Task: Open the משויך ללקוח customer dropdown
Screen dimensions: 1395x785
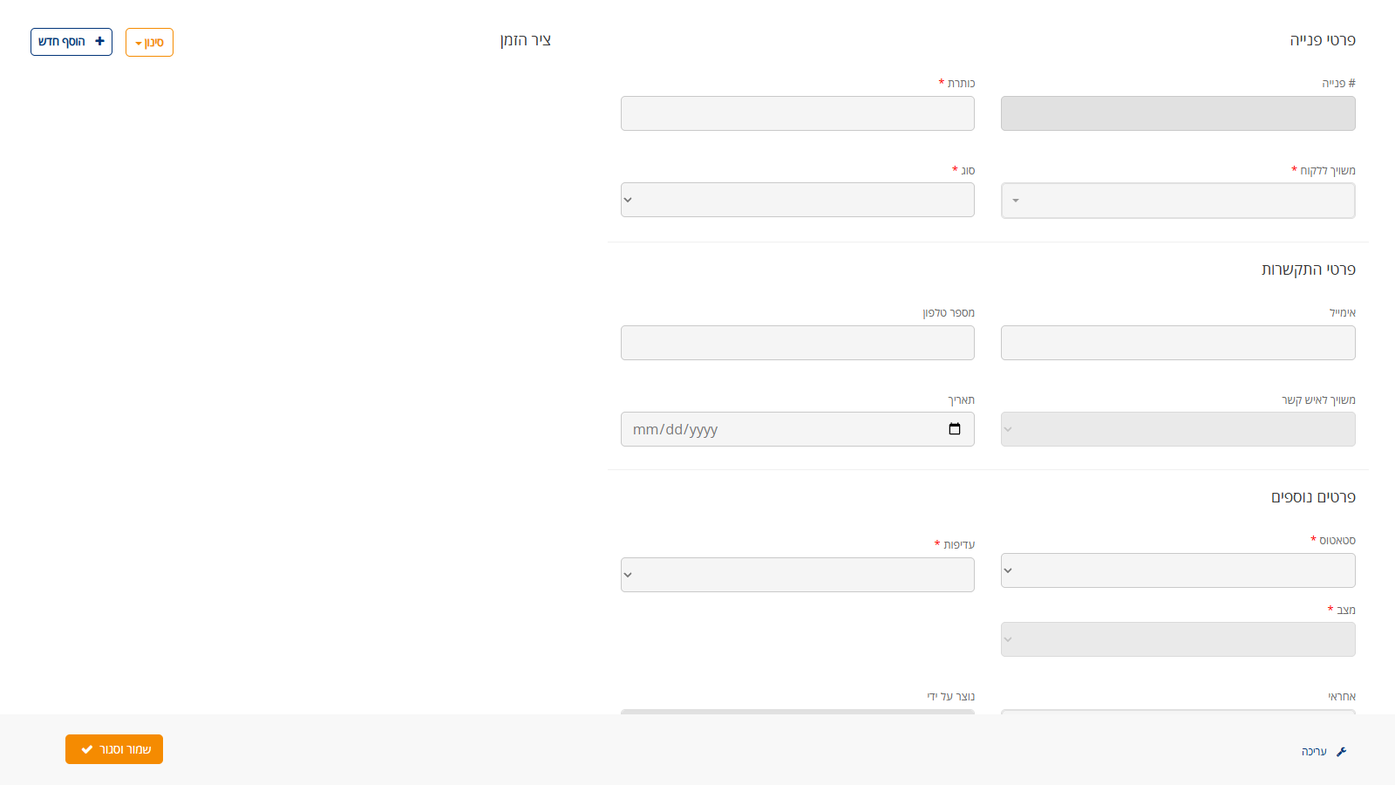Action: [x=1177, y=201]
